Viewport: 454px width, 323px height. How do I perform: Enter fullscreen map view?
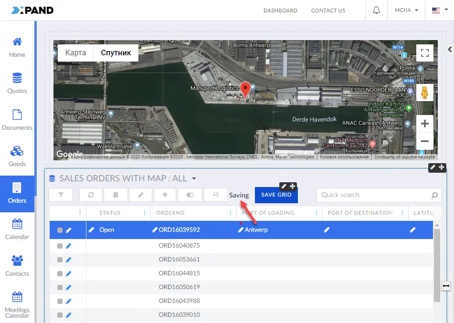(424, 53)
